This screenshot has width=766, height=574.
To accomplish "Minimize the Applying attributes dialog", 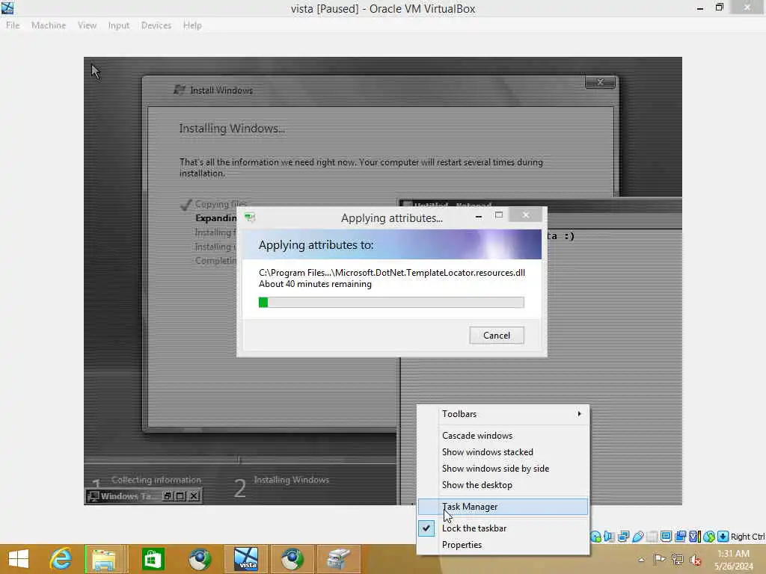I will (x=479, y=216).
